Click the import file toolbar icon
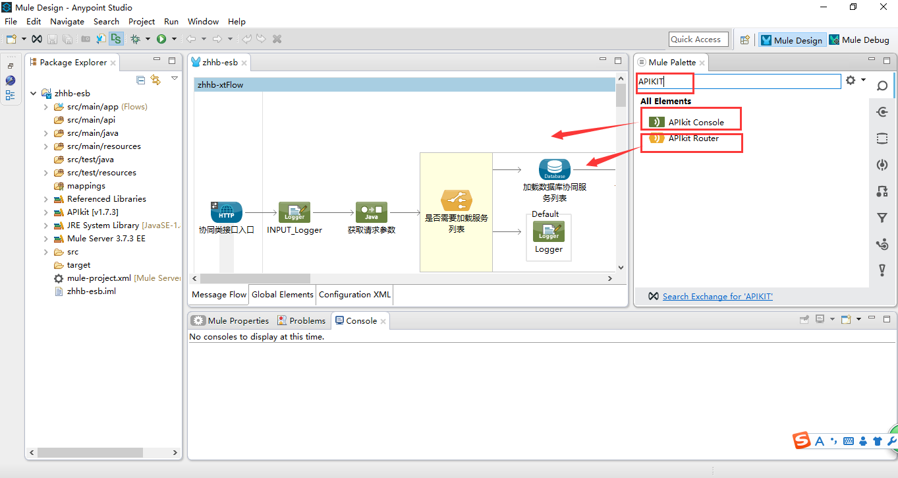Image resolution: width=898 pixels, height=478 pixels. tap(101, 39)
